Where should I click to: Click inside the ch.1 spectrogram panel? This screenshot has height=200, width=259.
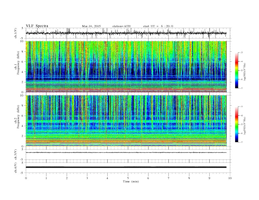[126, 67]
